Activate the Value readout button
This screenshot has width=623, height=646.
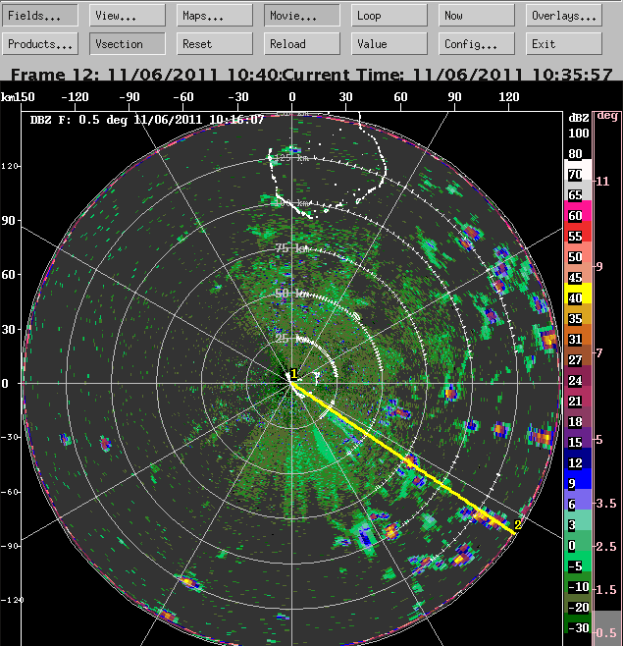(x=389, y=43)
